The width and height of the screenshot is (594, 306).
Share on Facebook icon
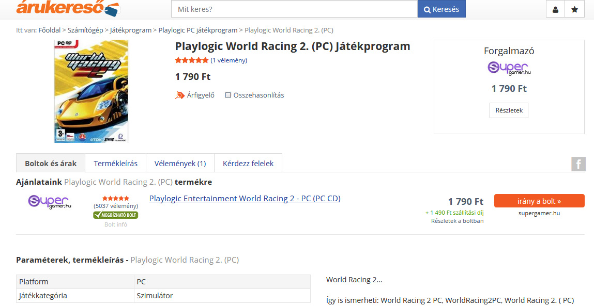tap(578, 164)
